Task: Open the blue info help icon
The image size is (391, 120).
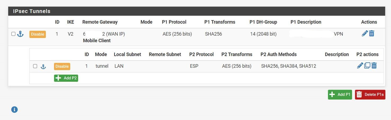Action: tap(15, 109)
